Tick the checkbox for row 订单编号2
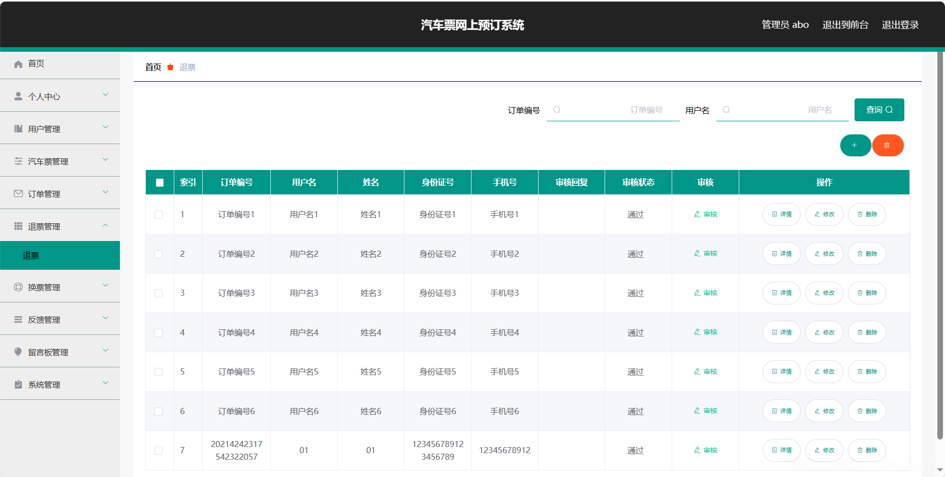Viewport: 945px width, 477px height. click(x=159, y=254)
